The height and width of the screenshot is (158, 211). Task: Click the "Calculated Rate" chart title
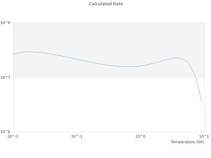point(105,4)
